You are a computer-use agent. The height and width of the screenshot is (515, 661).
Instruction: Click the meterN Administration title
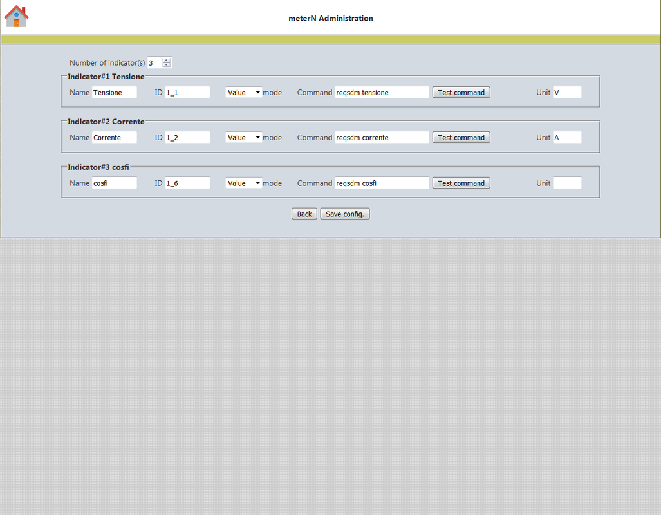point(331,18)
